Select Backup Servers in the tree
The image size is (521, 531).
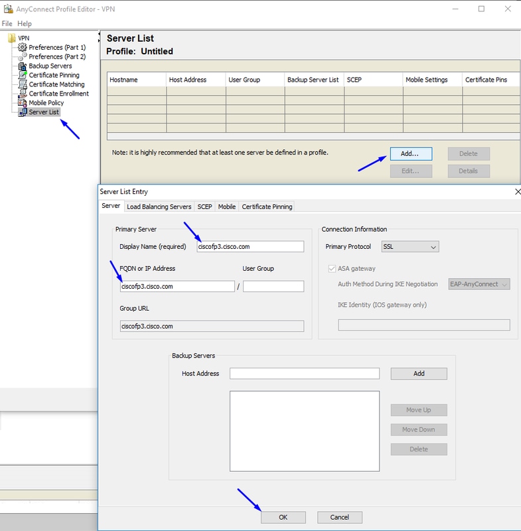[x=50, y=66]
